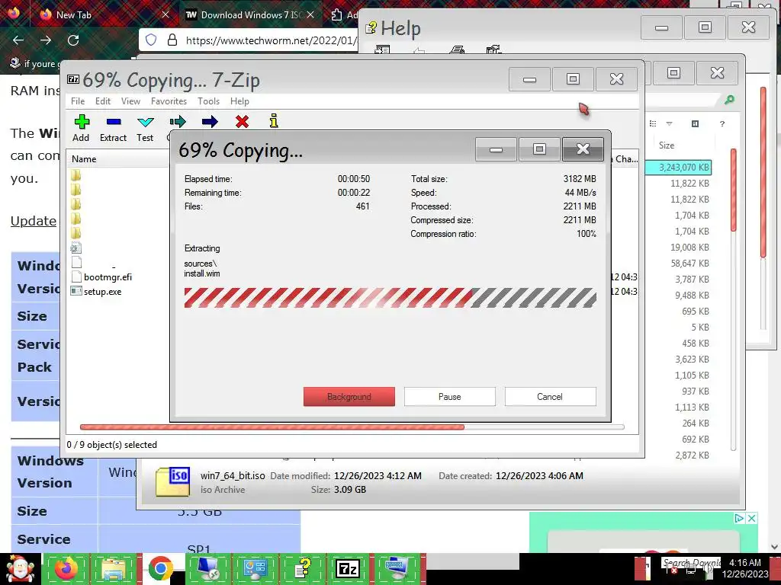
Task: Click the 7z taskbar icon
Action: coord(348,568)
